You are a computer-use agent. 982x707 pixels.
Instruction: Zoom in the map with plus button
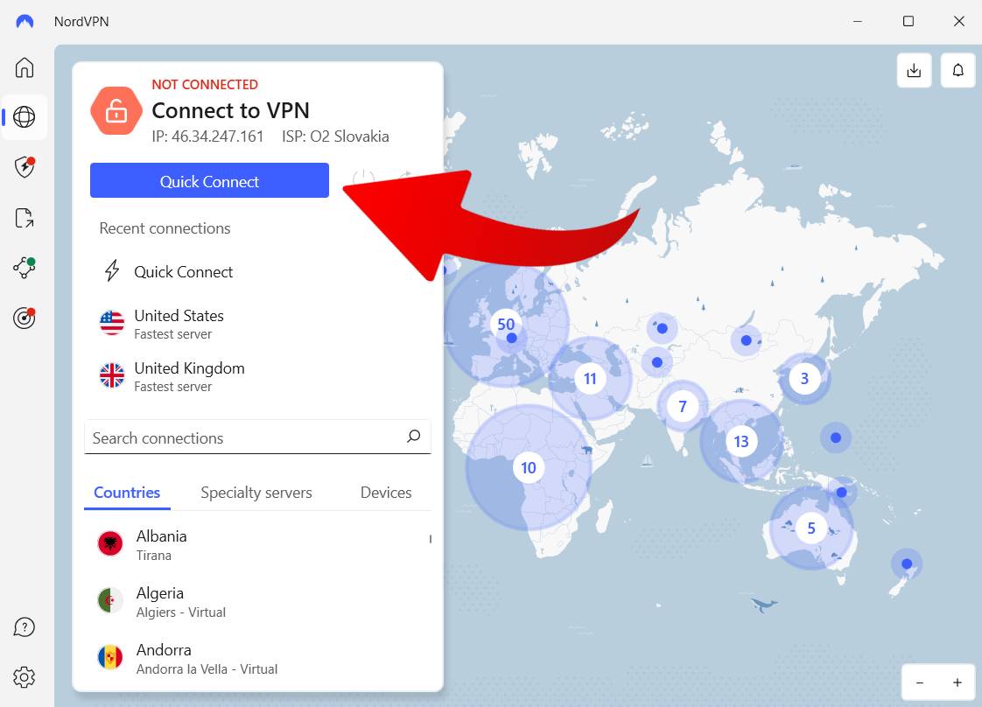point(957,682)
